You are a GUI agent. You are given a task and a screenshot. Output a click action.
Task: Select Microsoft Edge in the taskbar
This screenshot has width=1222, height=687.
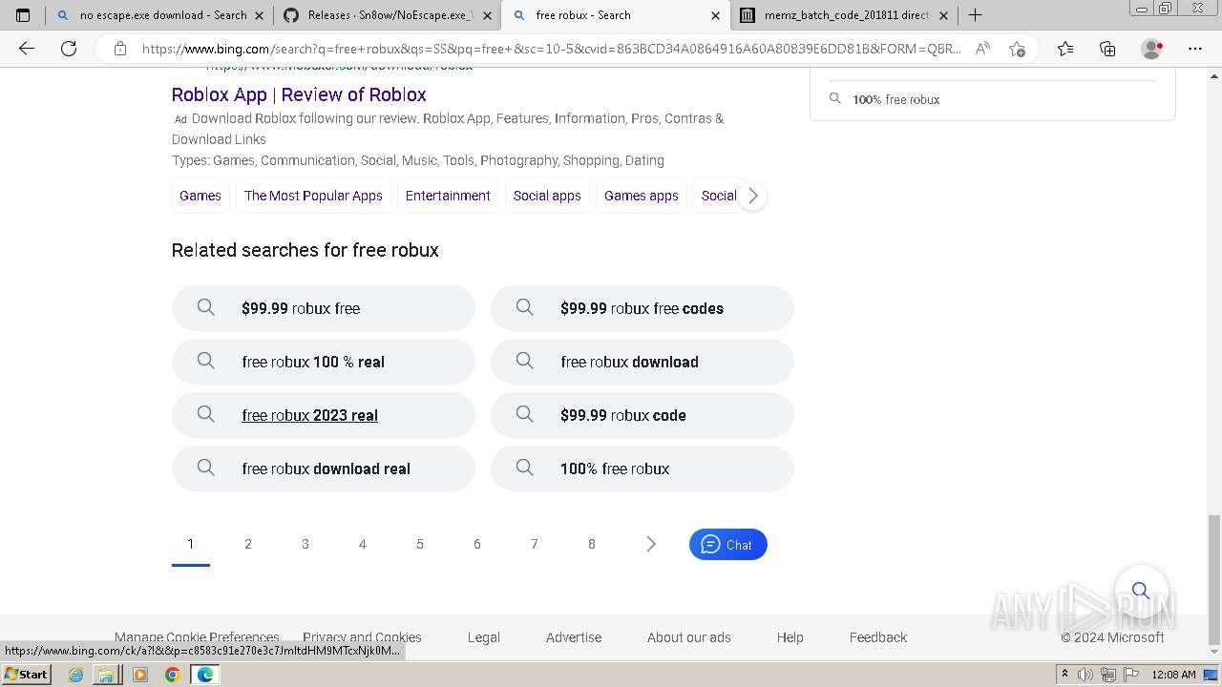pyautogui.click(x=204, y=675)
